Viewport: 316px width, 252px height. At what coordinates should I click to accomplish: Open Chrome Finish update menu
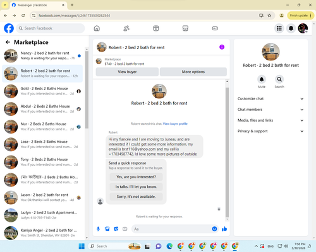pyautogui.click(x=301, y=15)
